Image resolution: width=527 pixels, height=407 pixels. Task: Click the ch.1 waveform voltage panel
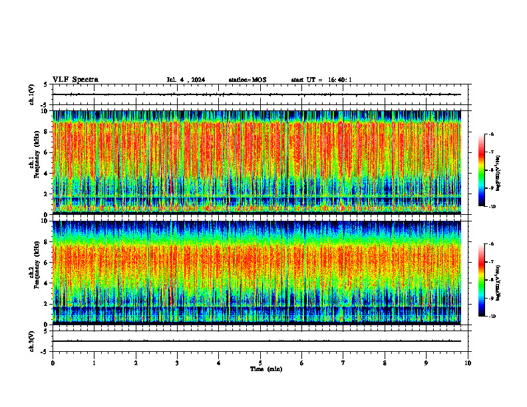260,94
